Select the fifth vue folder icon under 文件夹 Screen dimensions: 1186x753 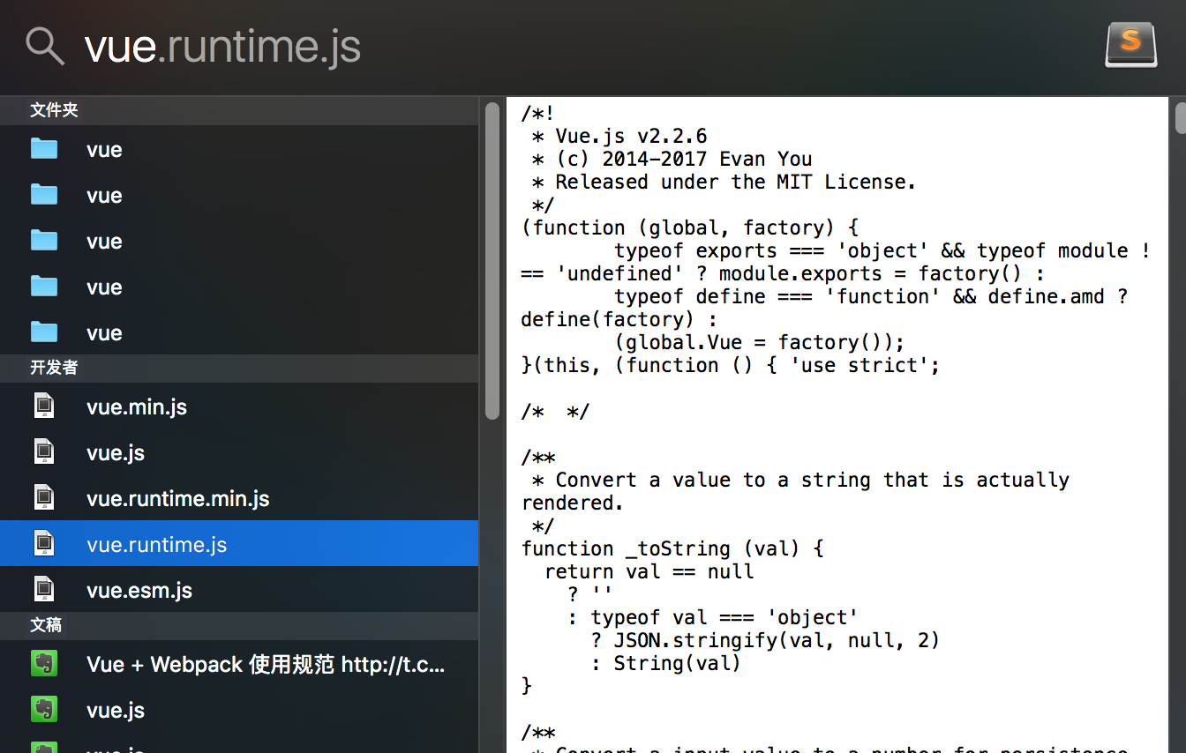(44, 332)
